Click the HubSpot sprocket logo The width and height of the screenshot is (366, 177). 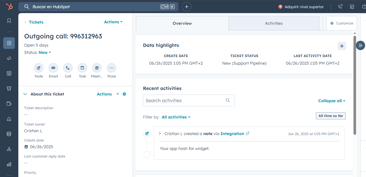coord(9,7)
